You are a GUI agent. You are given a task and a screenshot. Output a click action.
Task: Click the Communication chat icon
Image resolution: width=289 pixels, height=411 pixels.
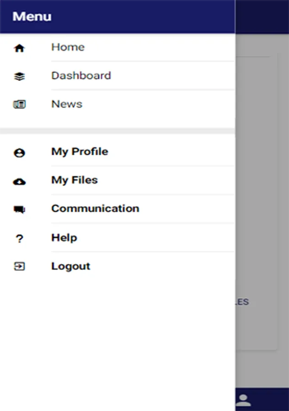(19, 210)
